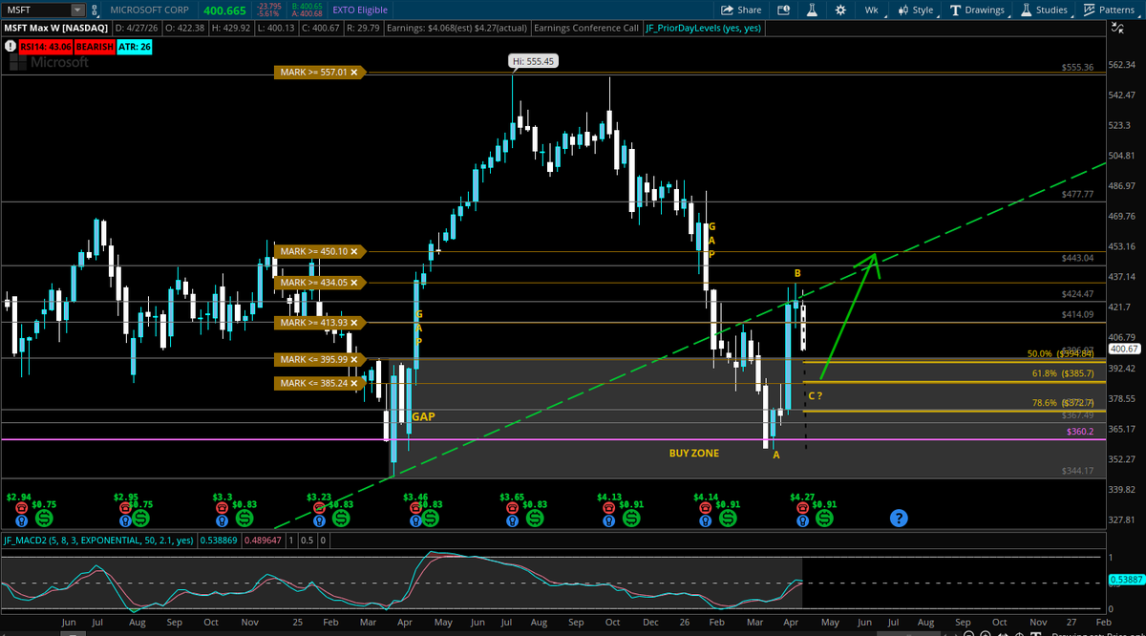The height and width of the screenshot is (636, 1146).
Task: Click the blue lightbulb icon under $3.46 earnings
Action: pyautogui.click(x=415, y=521)
